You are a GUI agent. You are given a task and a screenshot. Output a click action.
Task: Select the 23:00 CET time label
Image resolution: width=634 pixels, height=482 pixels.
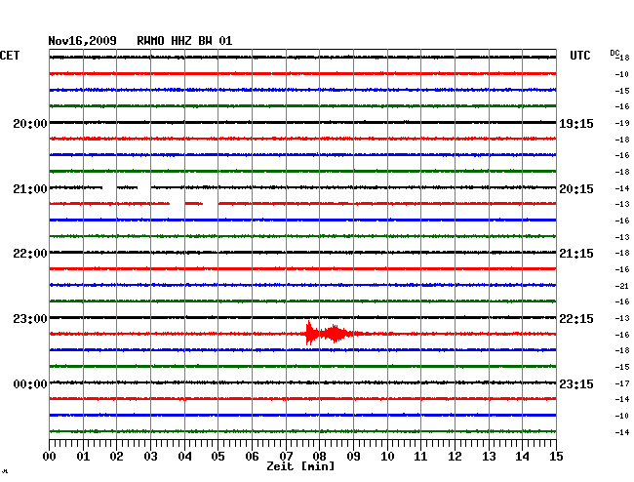click(x=30, y=319)
